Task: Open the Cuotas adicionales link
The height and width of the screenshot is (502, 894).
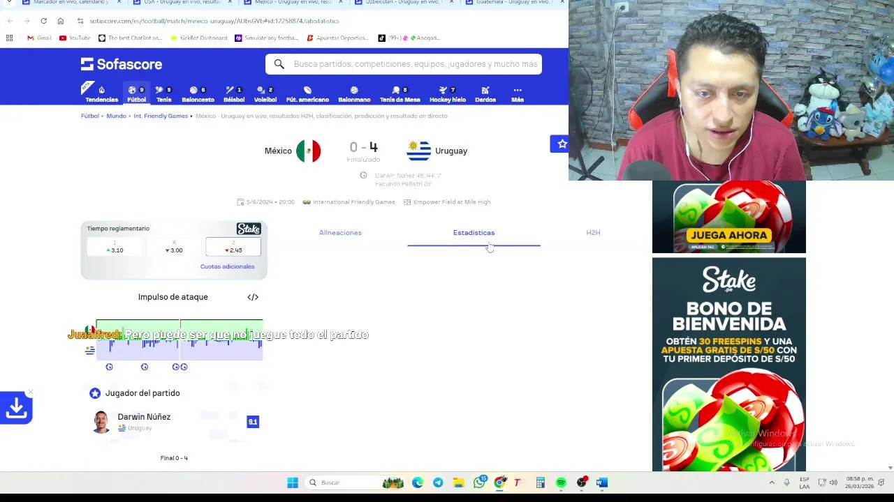Action: click(227, 266)
